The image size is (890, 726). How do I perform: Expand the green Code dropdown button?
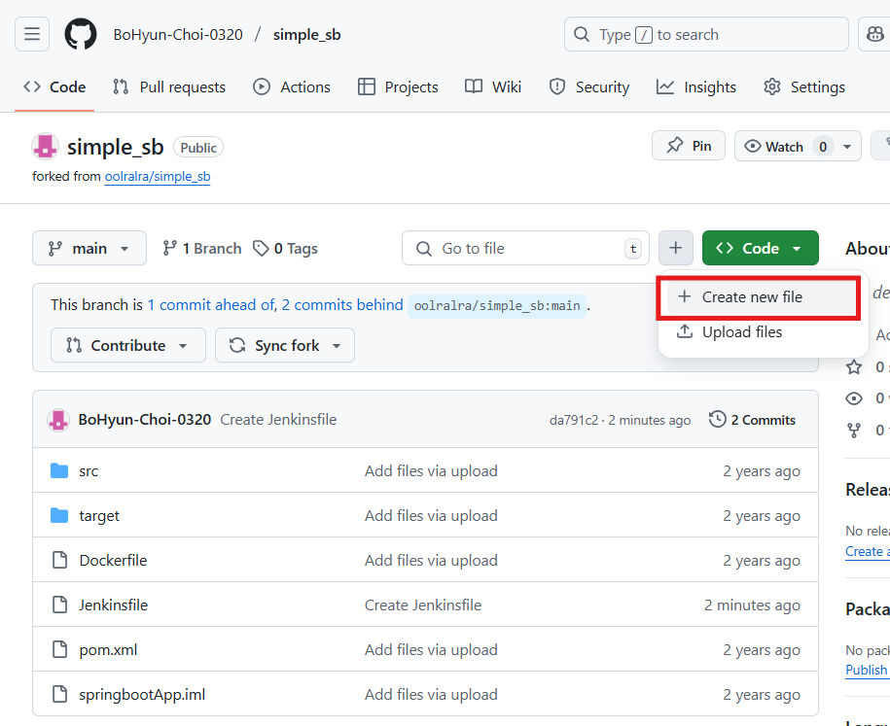(760, 248)
